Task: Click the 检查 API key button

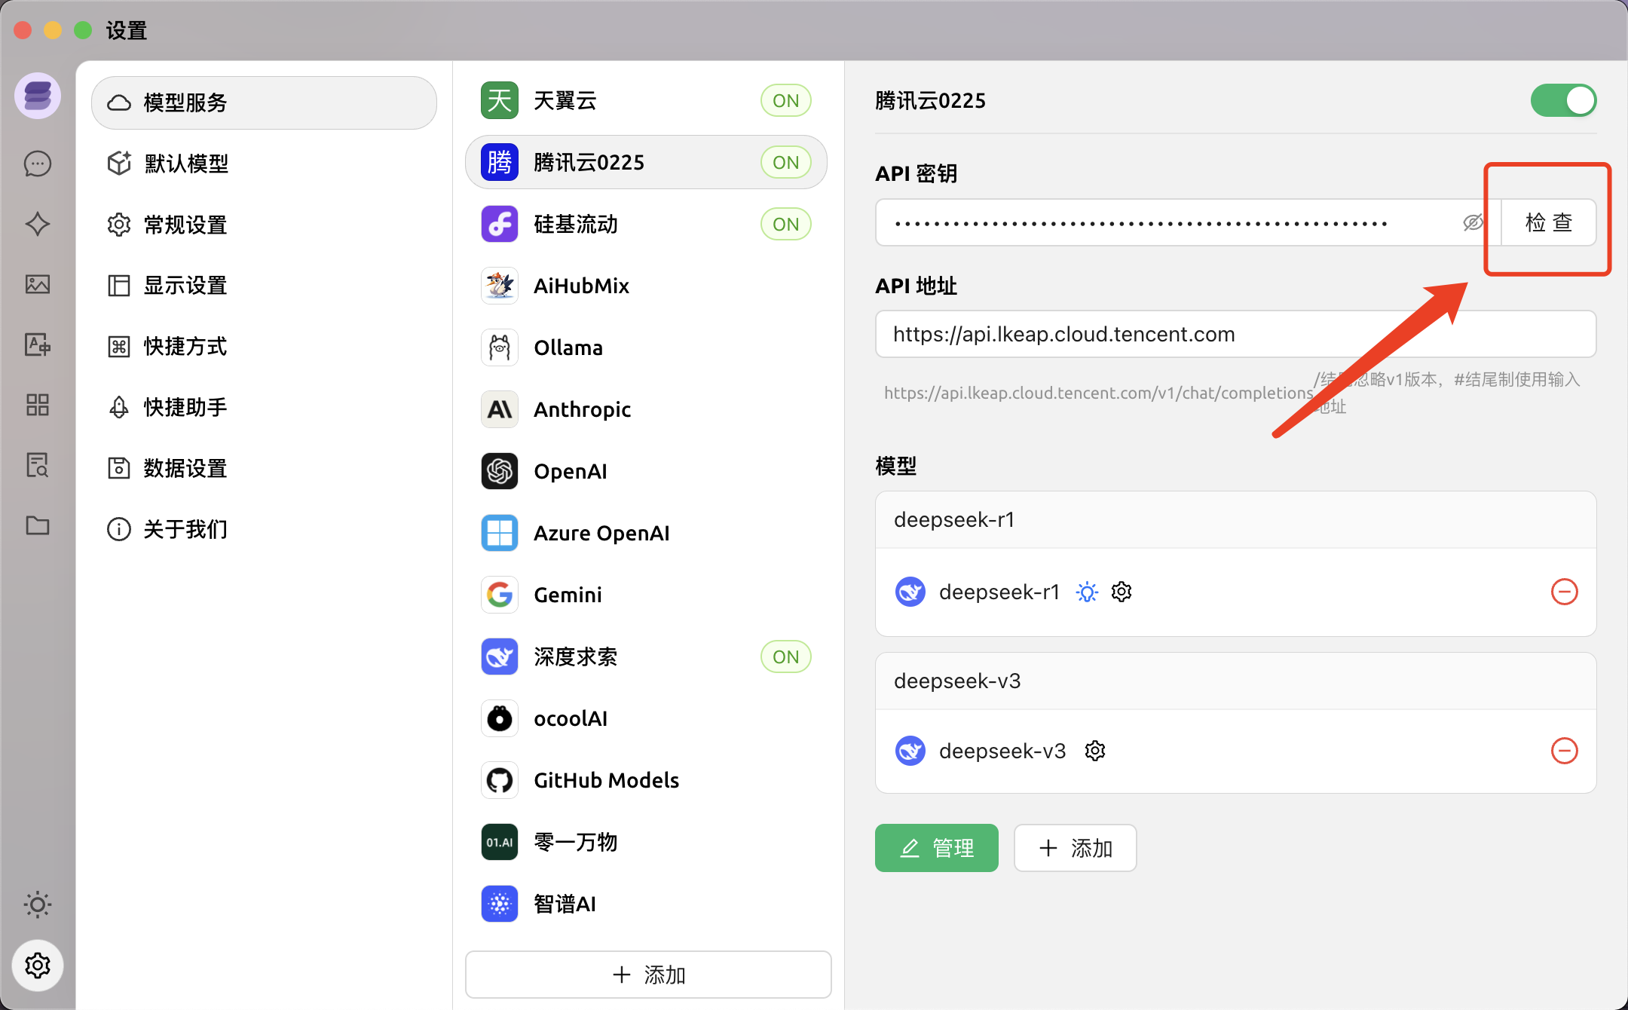Action: click(x=1548, y=222)
